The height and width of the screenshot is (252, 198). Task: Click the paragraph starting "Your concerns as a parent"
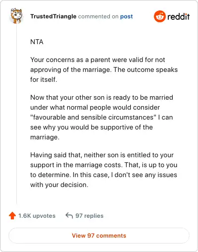pos(104,69)
